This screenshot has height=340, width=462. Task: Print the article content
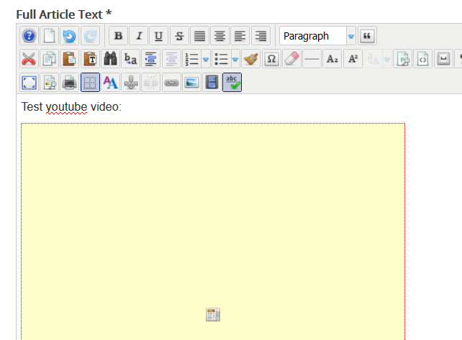click(70, 82)
